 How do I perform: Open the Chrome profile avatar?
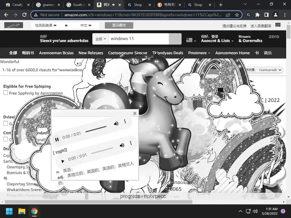(x=276, y=15)
